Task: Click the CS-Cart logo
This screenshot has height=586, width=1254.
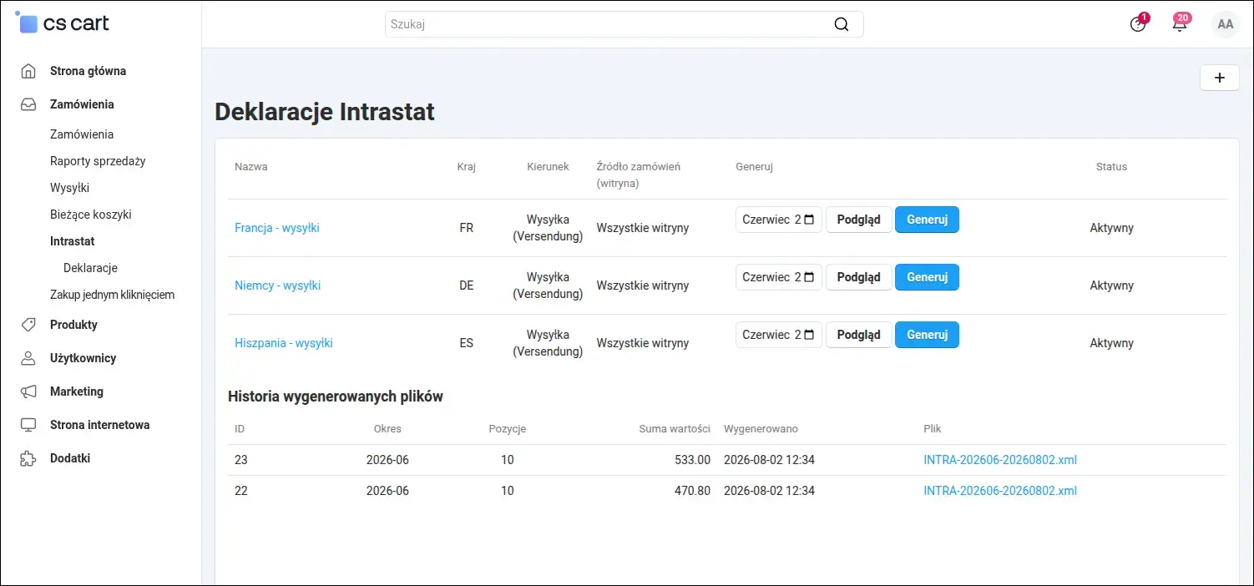Action: pos(63,23)
